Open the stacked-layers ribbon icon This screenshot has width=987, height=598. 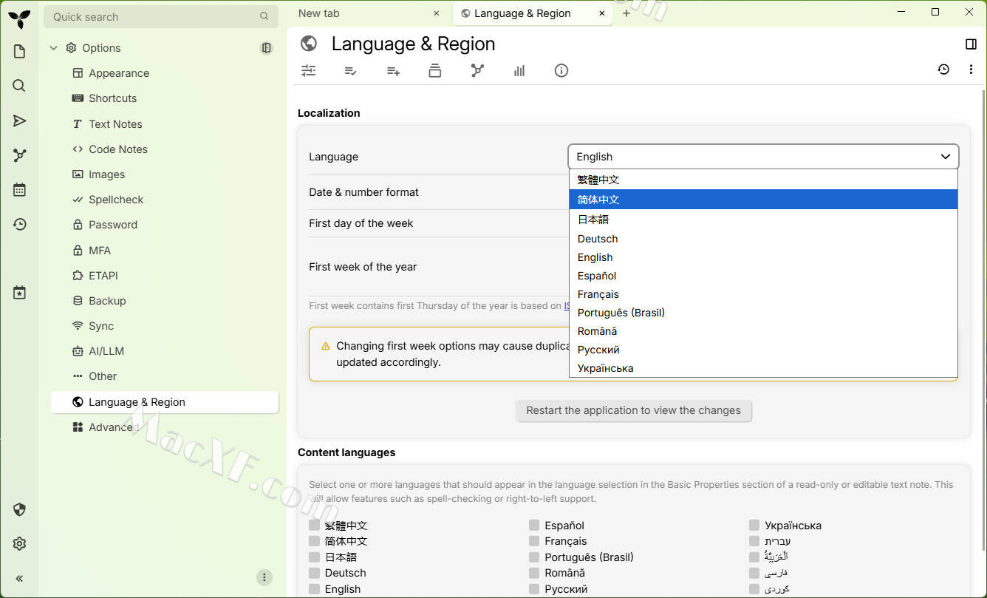435,71
